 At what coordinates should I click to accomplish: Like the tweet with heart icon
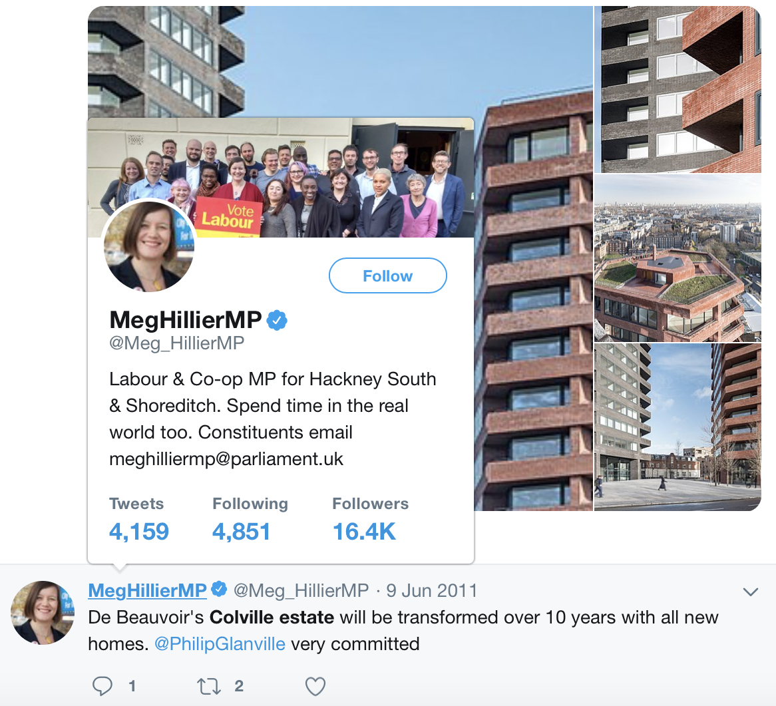click(315, 686)
